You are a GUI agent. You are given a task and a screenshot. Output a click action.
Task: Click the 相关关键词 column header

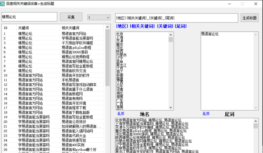click(82, 28)
